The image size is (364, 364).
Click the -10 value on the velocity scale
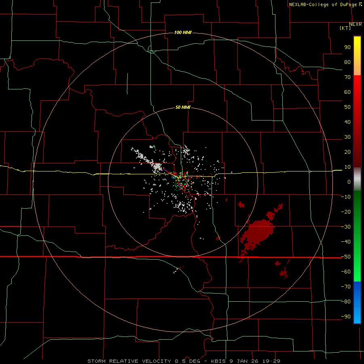tap(346, 197)
